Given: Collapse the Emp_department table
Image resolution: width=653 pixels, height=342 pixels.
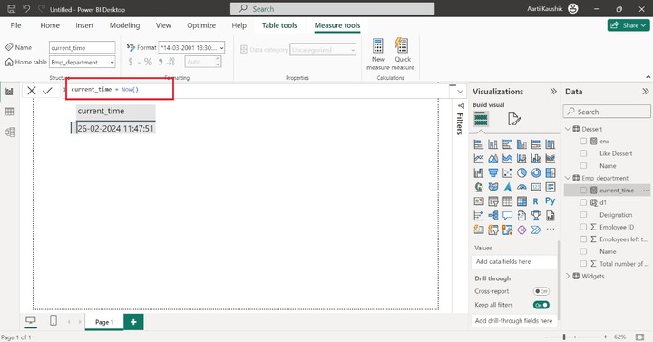Looking at the screenshot, I should (x=568, y=178).
